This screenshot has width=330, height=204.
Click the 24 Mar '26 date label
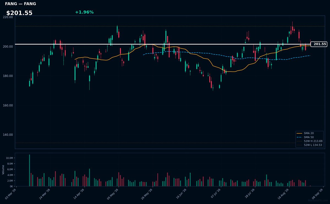(x=45, y=194)
